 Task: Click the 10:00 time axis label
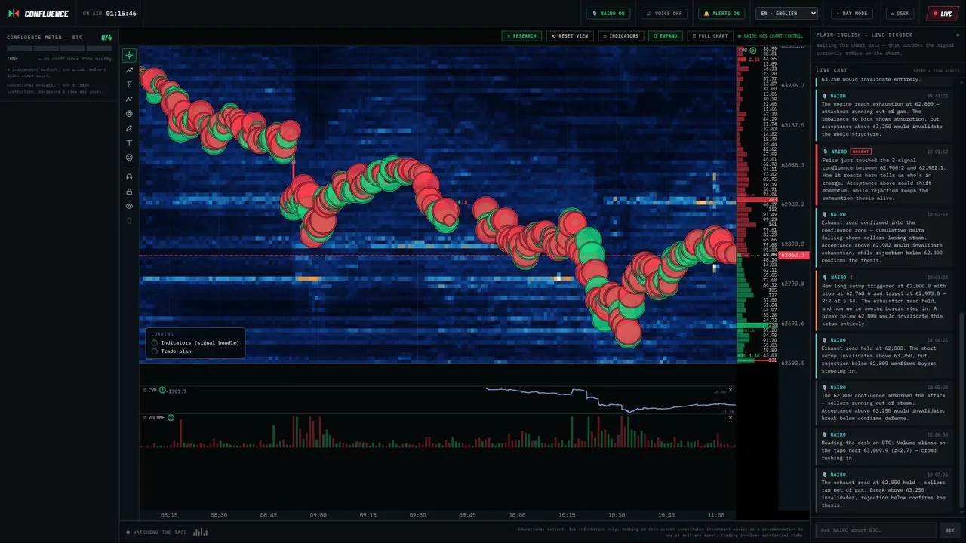tap(517, 515)
